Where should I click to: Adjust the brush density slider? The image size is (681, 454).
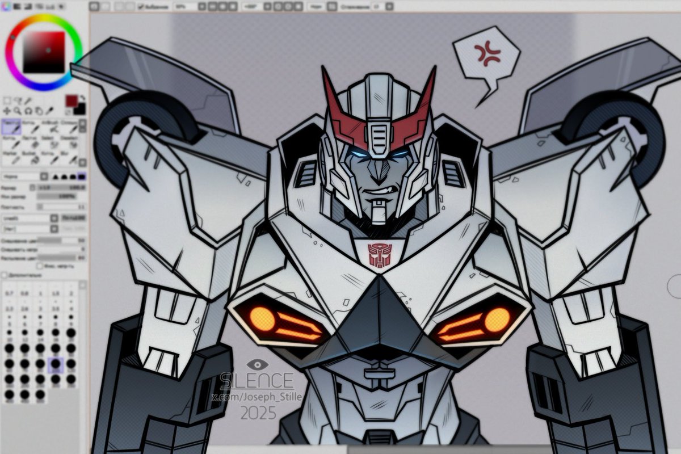click(61, 207)
